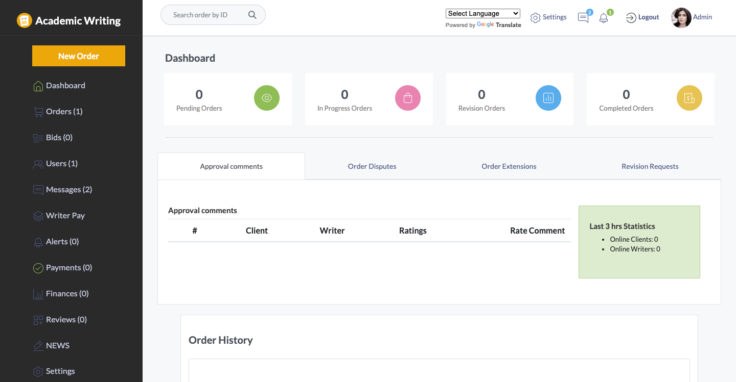Click the Pending Orders eye icon
Screen dimensions: 736x382
[x=267, y=98]
